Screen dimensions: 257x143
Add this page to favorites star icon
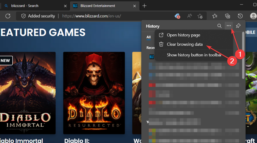[200, 16]
